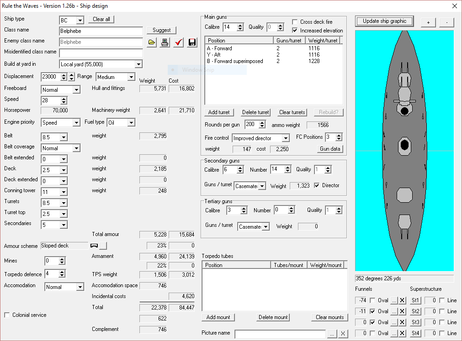Open the Fuel type dropdown
The image size is (462, 341).
[132, 123]
